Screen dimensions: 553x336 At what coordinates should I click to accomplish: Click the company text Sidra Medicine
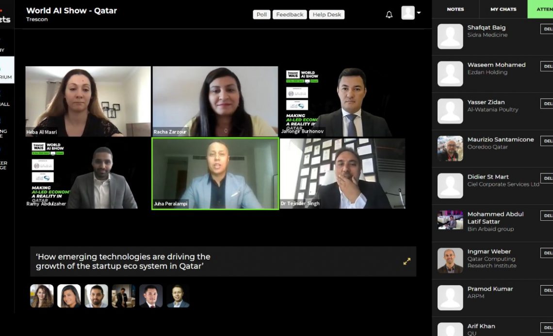click(488, 35)
